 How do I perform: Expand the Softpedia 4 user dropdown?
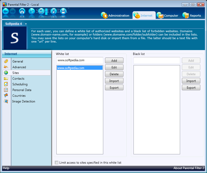coord(26,24)
